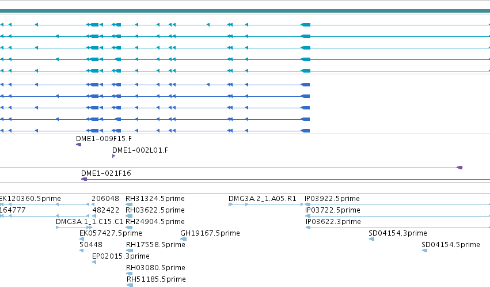
Task: Select the IP03722.5prime EST label
Action: [x=332, y=210]
